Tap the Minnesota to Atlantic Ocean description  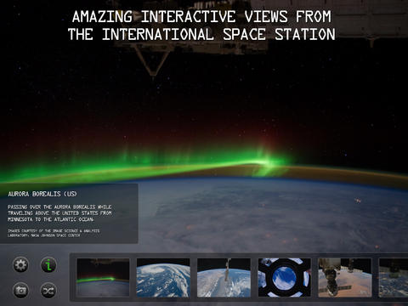point(59,213)
